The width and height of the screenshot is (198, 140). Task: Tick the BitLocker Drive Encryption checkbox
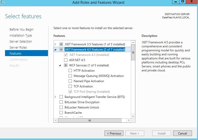click(x=61, y=102)
